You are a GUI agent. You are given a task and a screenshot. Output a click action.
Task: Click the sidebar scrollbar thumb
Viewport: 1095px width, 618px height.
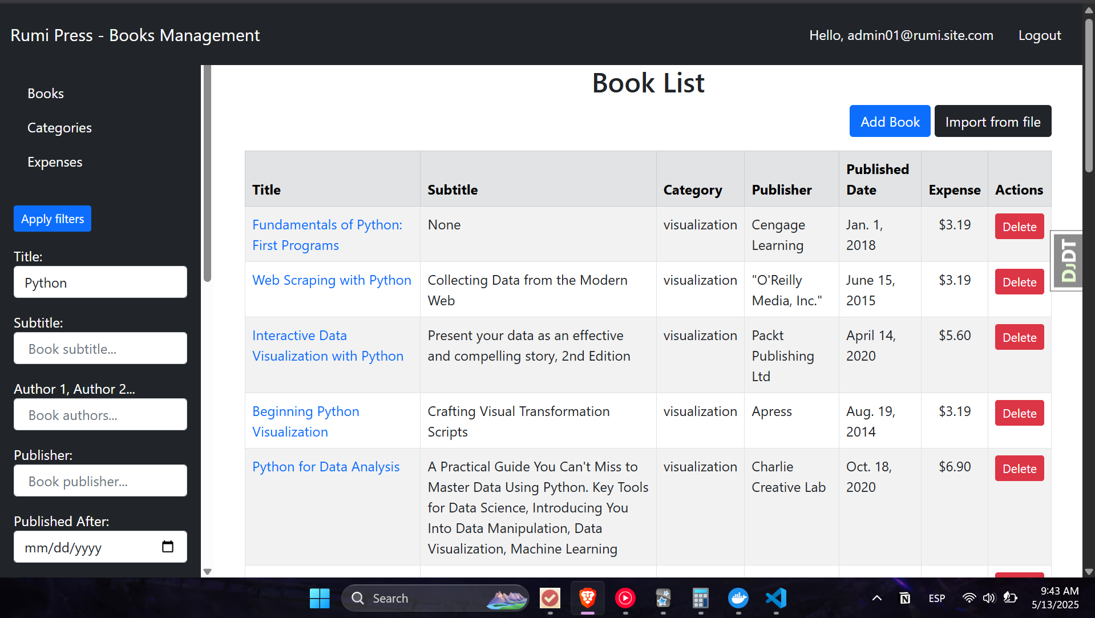208,173
